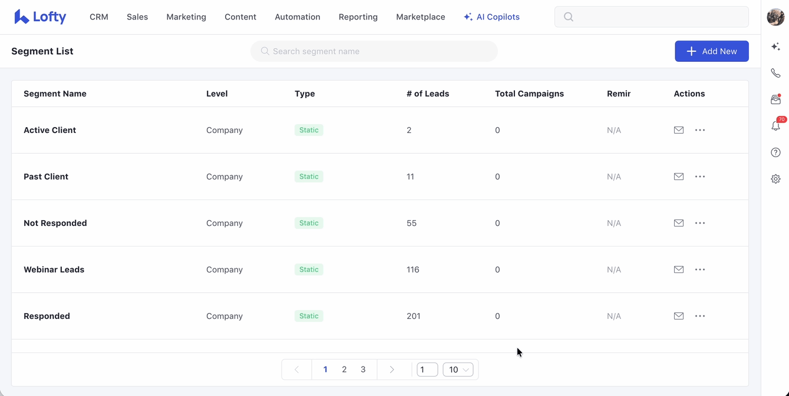Click the Add New button
This screenshot has width=789, height=396.
(711, 51)
